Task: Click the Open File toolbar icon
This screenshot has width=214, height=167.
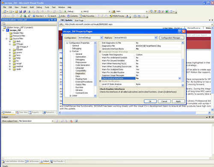Action: [16, 12]
